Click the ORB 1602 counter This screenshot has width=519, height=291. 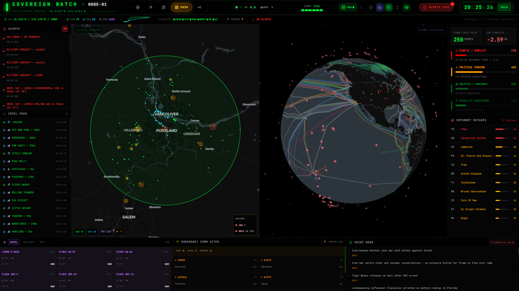coord(107,19)
